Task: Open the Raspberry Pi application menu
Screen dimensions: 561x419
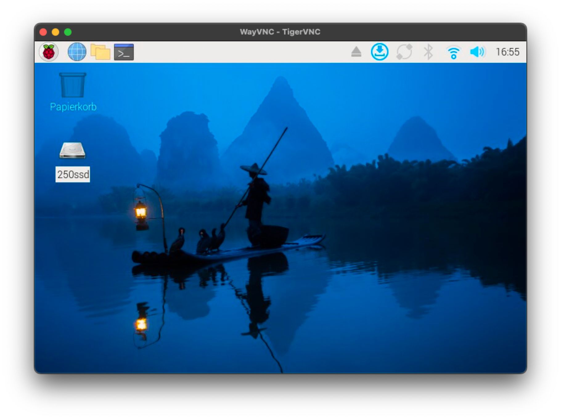Action: click(x=49, y=52)
